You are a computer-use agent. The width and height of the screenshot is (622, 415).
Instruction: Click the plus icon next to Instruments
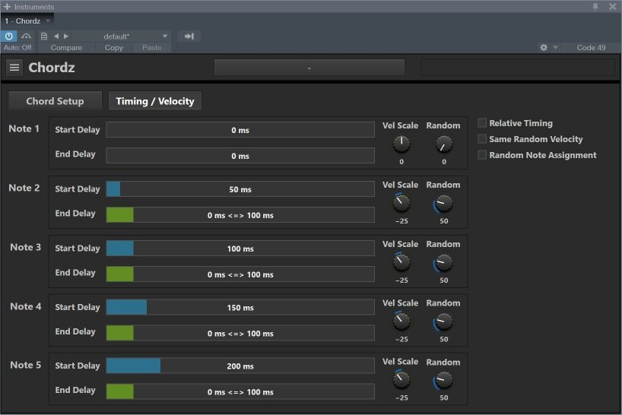pyautogui.click(x=7, y=7)
